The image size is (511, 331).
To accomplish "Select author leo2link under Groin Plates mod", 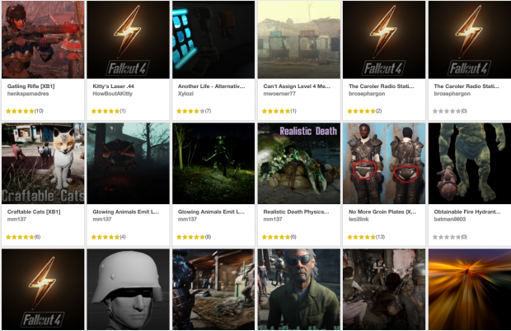I will click(359, 219).
